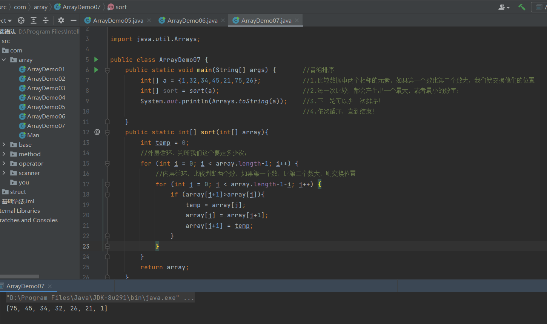
Task: Select the base package row
Action: coord(40,145)
